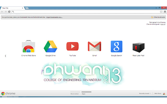Click the Web Store icon at bottom right
The width and height of the screenshot is (167, 104).
(164, 94)
